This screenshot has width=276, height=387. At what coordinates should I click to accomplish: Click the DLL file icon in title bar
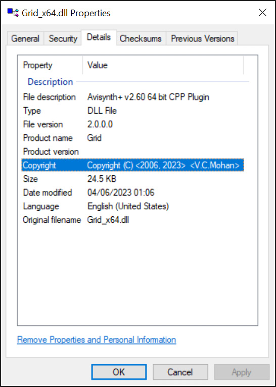(13, 13)
